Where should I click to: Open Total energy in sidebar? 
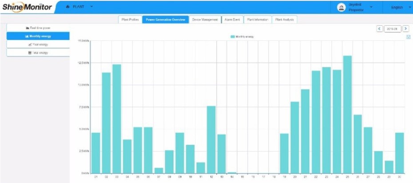[x=38, y=52]
